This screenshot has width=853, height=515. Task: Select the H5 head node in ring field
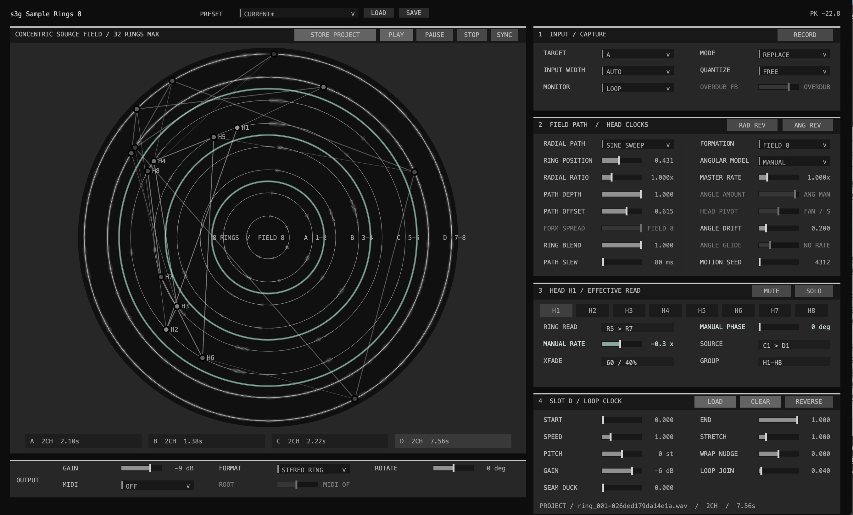tap(214, 137)
